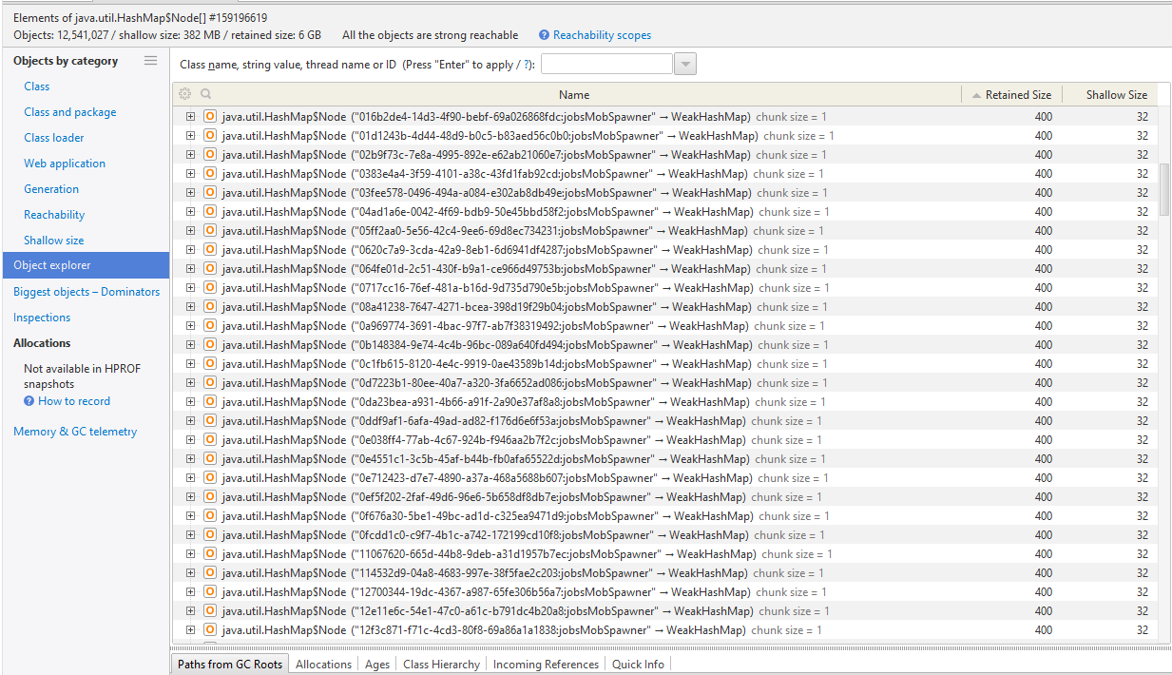
Task: Switch to the Allocations tab
Action: [x=323, y=664]
